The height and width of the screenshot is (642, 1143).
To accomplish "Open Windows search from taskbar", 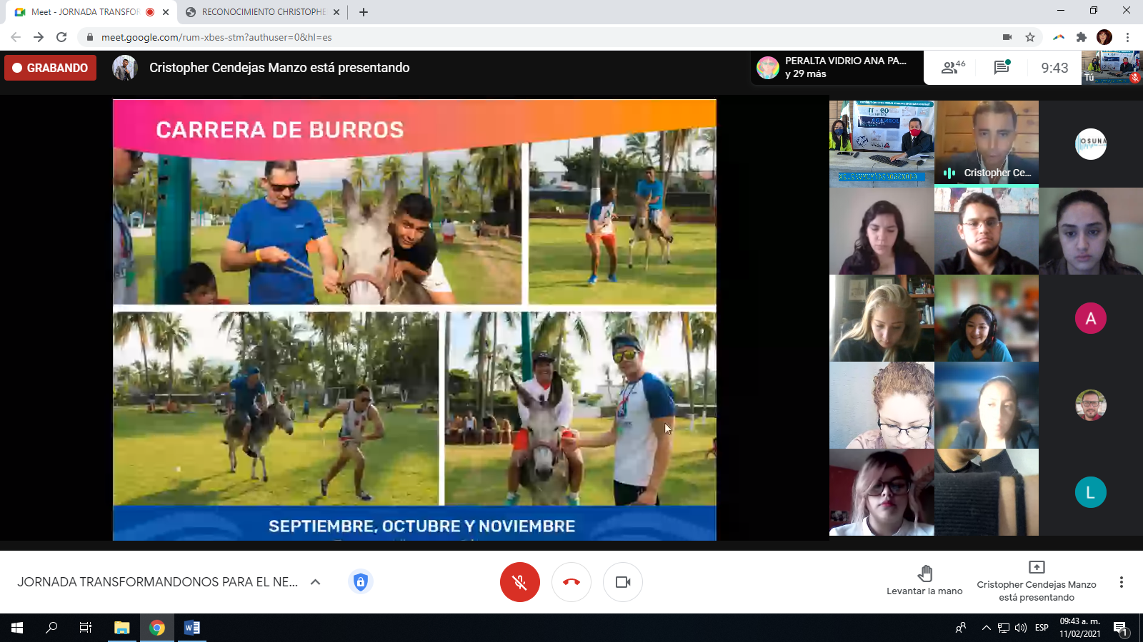I will point(51,628).
